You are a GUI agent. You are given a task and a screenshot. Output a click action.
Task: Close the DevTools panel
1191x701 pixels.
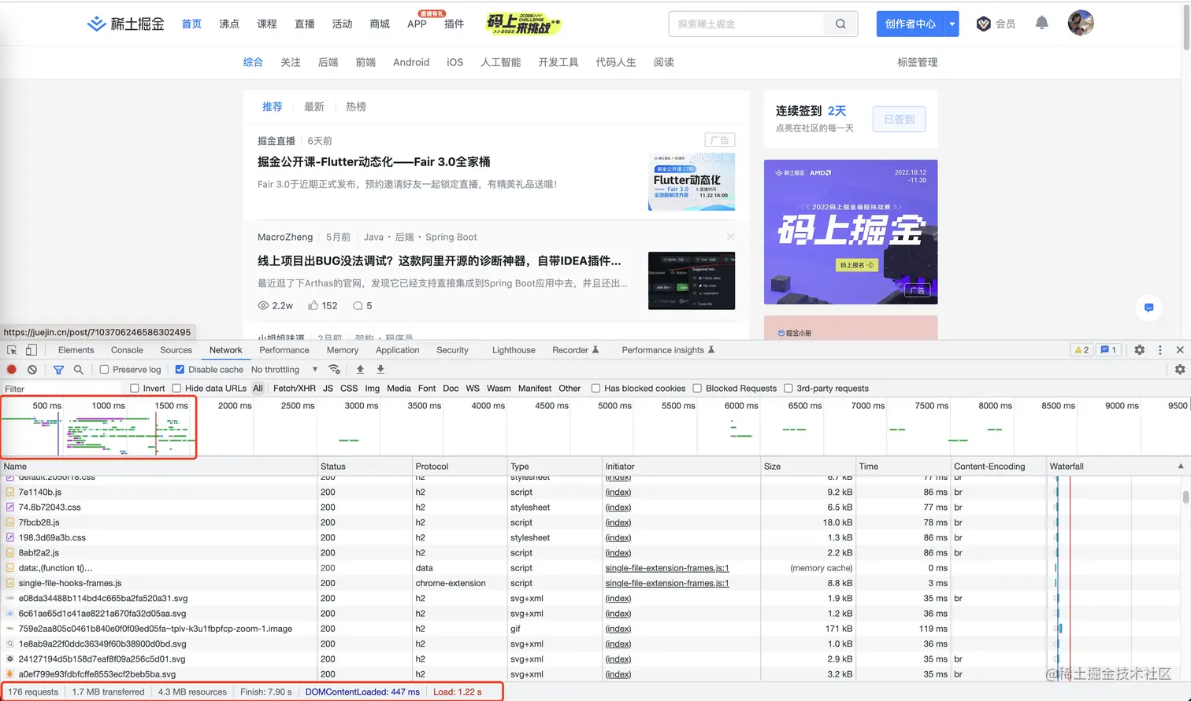pyautogui.click(x=1180, y=350)
